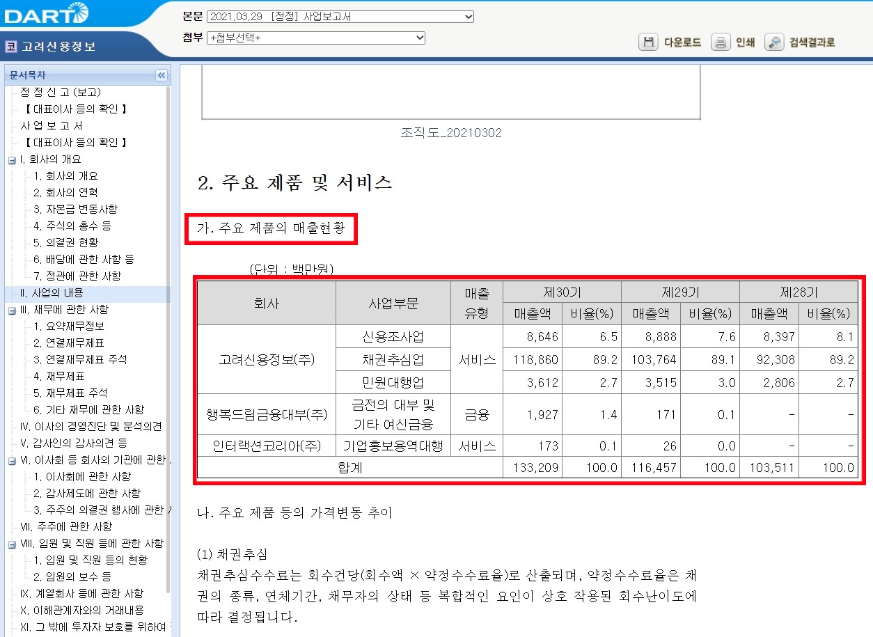Open 4. 재무제표 subsection
The width and height of the screenshot is (873, 637).
[x=58, y=376]
